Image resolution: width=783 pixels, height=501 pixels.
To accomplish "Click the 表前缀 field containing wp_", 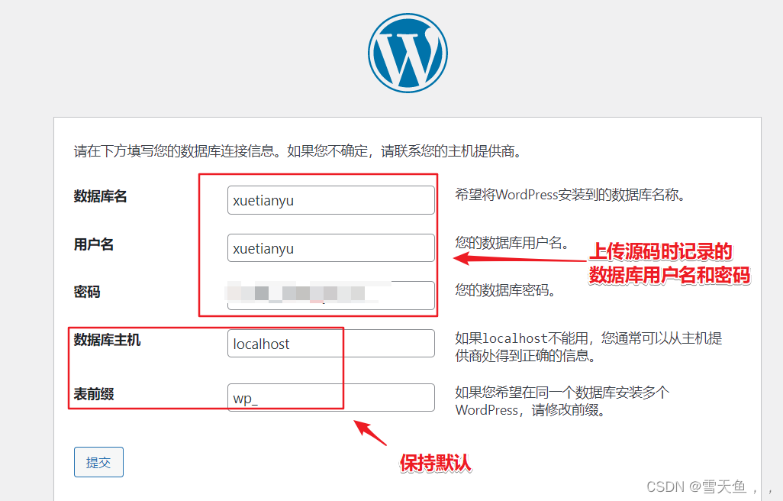I will pos(330,398).
